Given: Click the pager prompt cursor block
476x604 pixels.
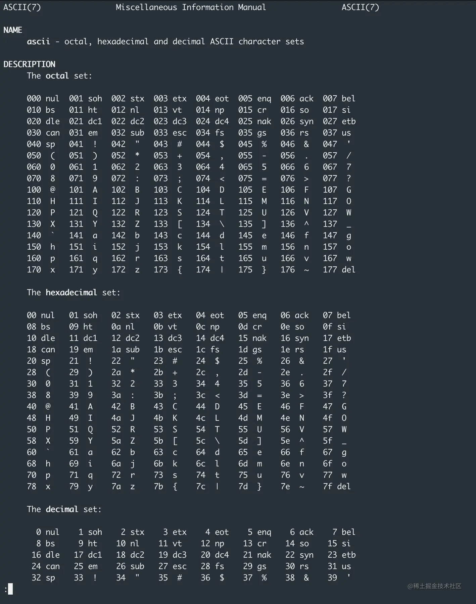Looking at the screenshot, I should tap(10, 589).
